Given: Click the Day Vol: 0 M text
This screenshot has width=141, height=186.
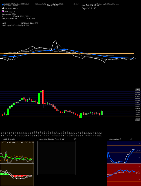Looking at the screenshot, I should click(89, 8).
